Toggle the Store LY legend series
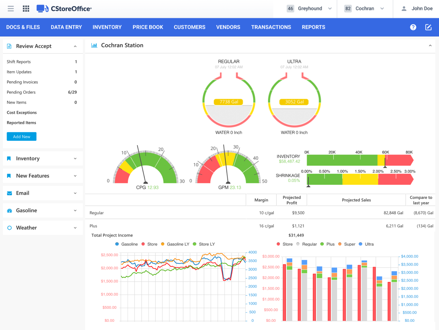Image resolution: width=439 pixels, height=330 pixels. coord(204,244)
